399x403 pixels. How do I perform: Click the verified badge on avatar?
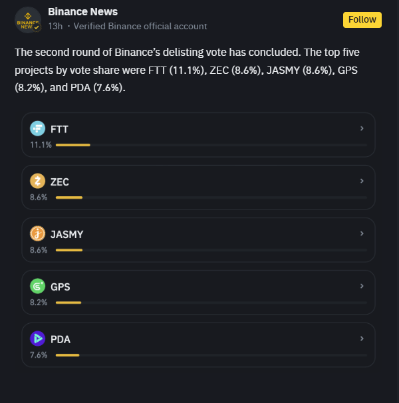(x=37, y=27)
